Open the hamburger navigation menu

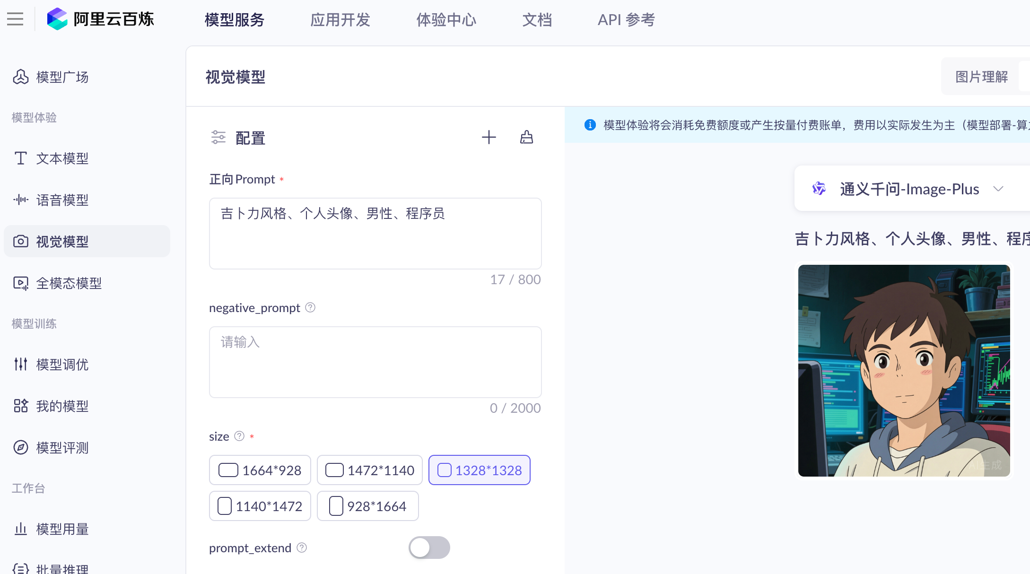(x=14, y=19)
